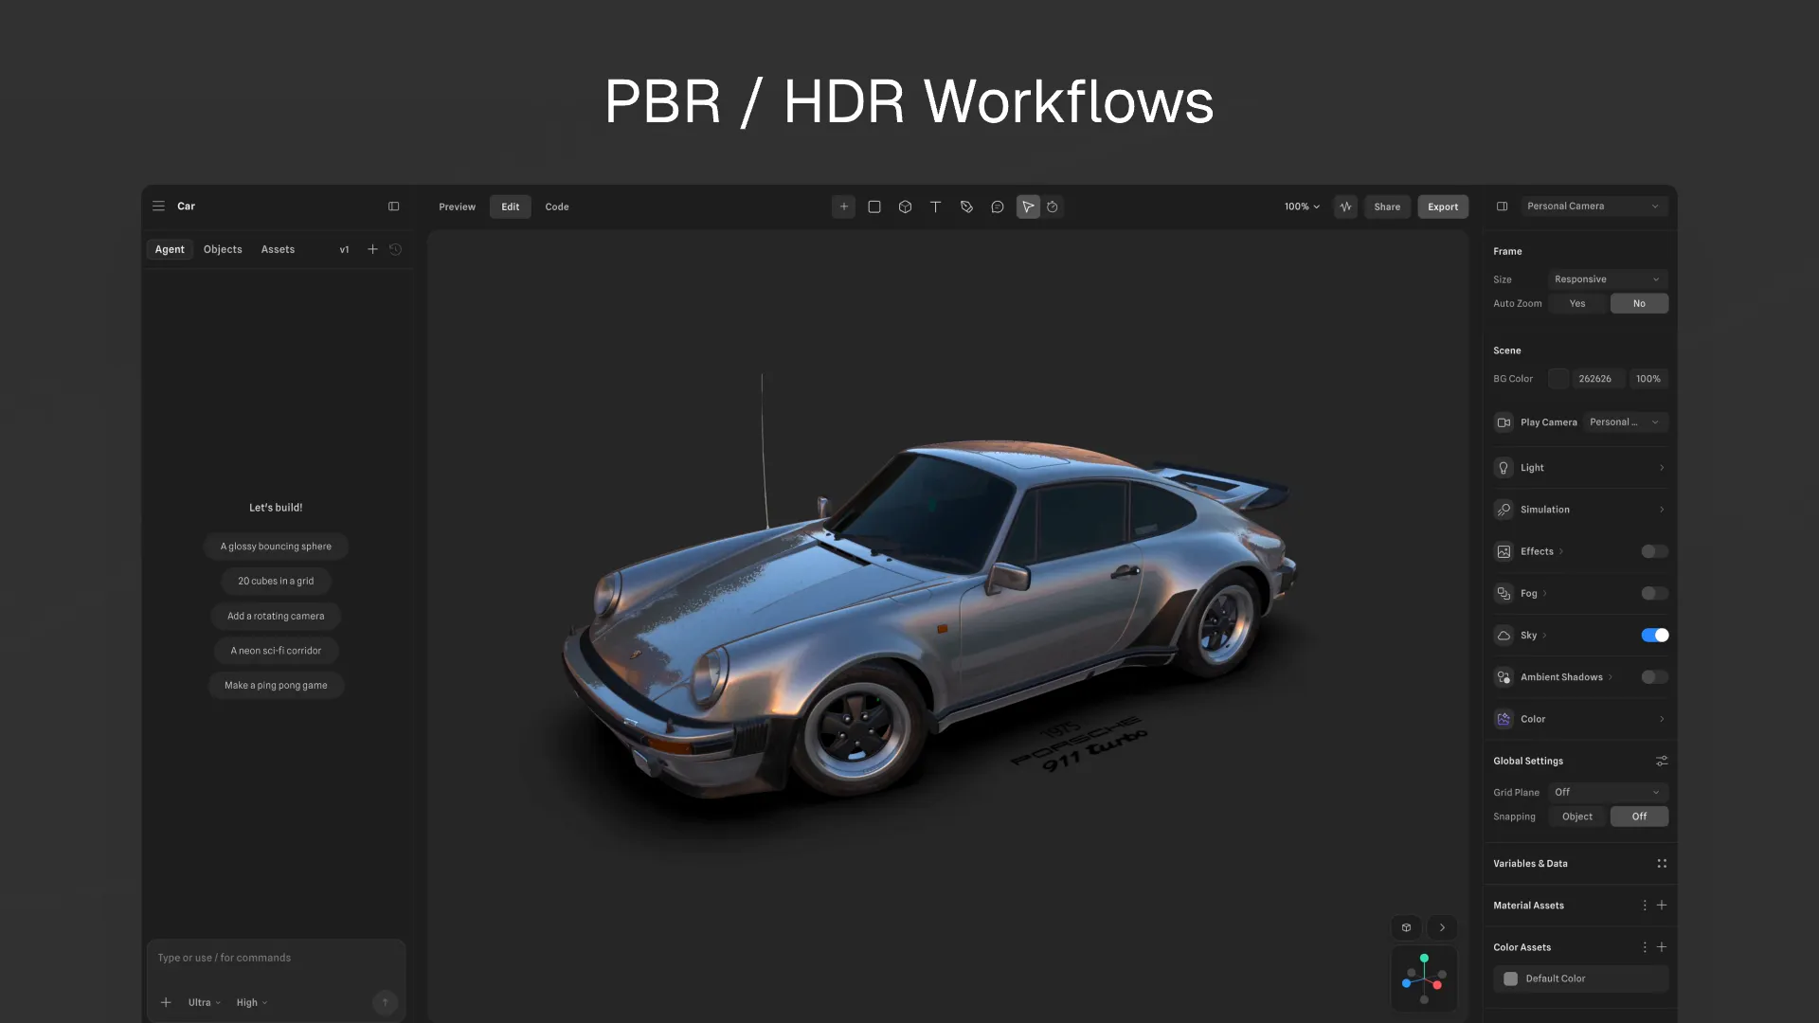This screenshot has height=1023, width=1819.
Task: Toggle the right panel layout icon
Action: click(1503, 206)
